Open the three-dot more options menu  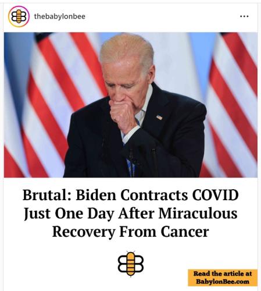pos(244,16)
